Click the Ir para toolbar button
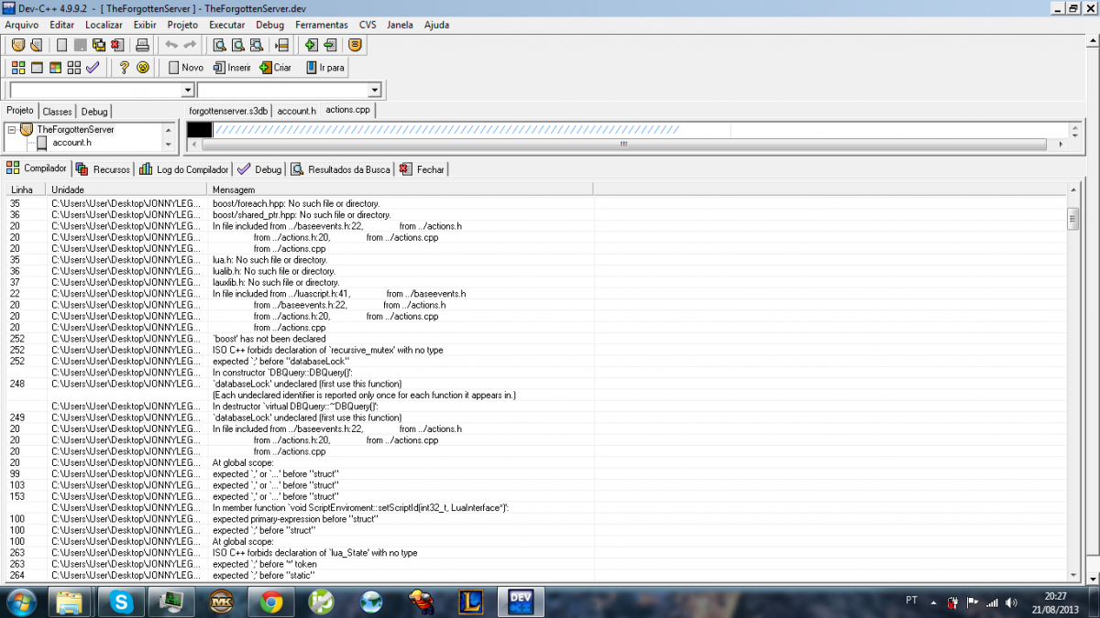 [x=325, y=68]
